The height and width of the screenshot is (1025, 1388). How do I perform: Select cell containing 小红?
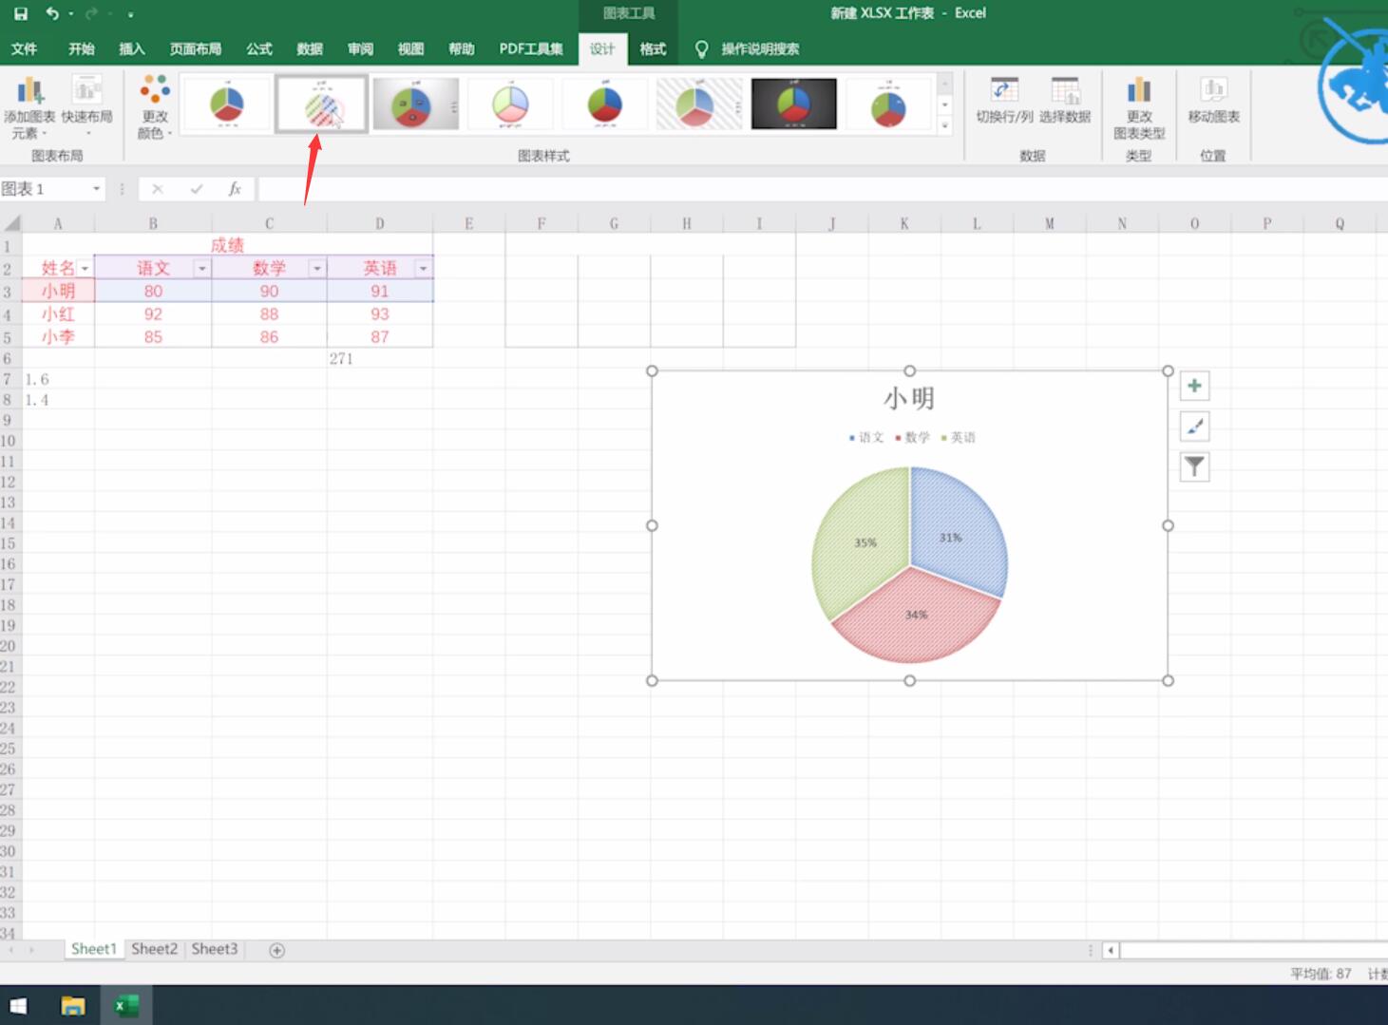point(58,313)
